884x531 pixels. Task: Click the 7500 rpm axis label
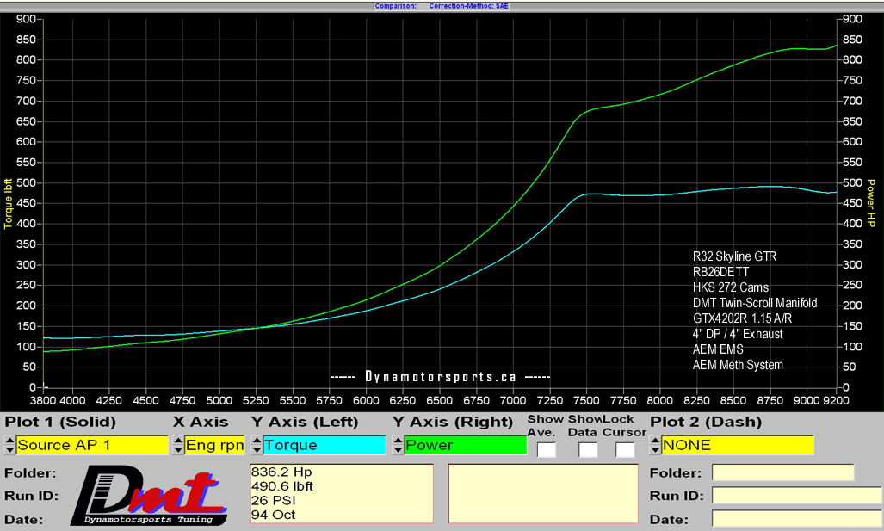pos(586,400)
